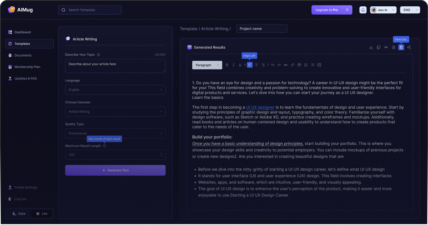Open the Paragraph style dropdown

[207, 65]
